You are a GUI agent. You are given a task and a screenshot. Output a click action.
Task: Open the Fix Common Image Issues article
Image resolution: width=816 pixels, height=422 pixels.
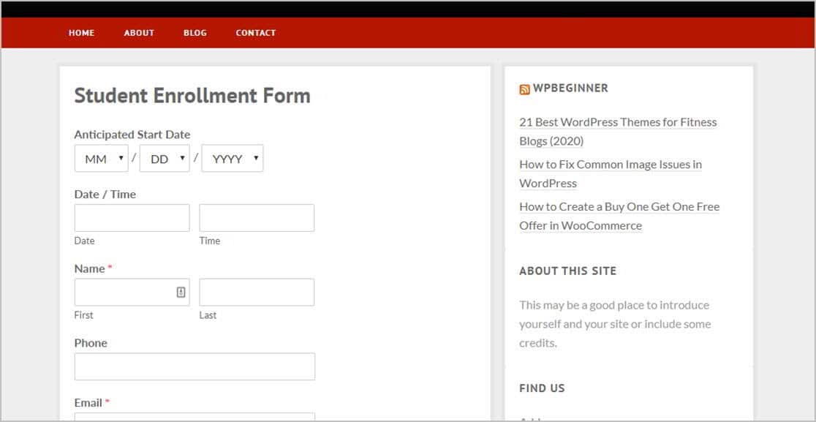click(x=610, y=173)
